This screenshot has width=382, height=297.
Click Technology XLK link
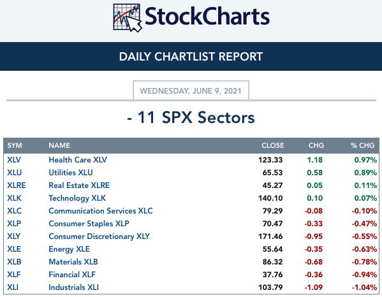[x=77, y=198]
